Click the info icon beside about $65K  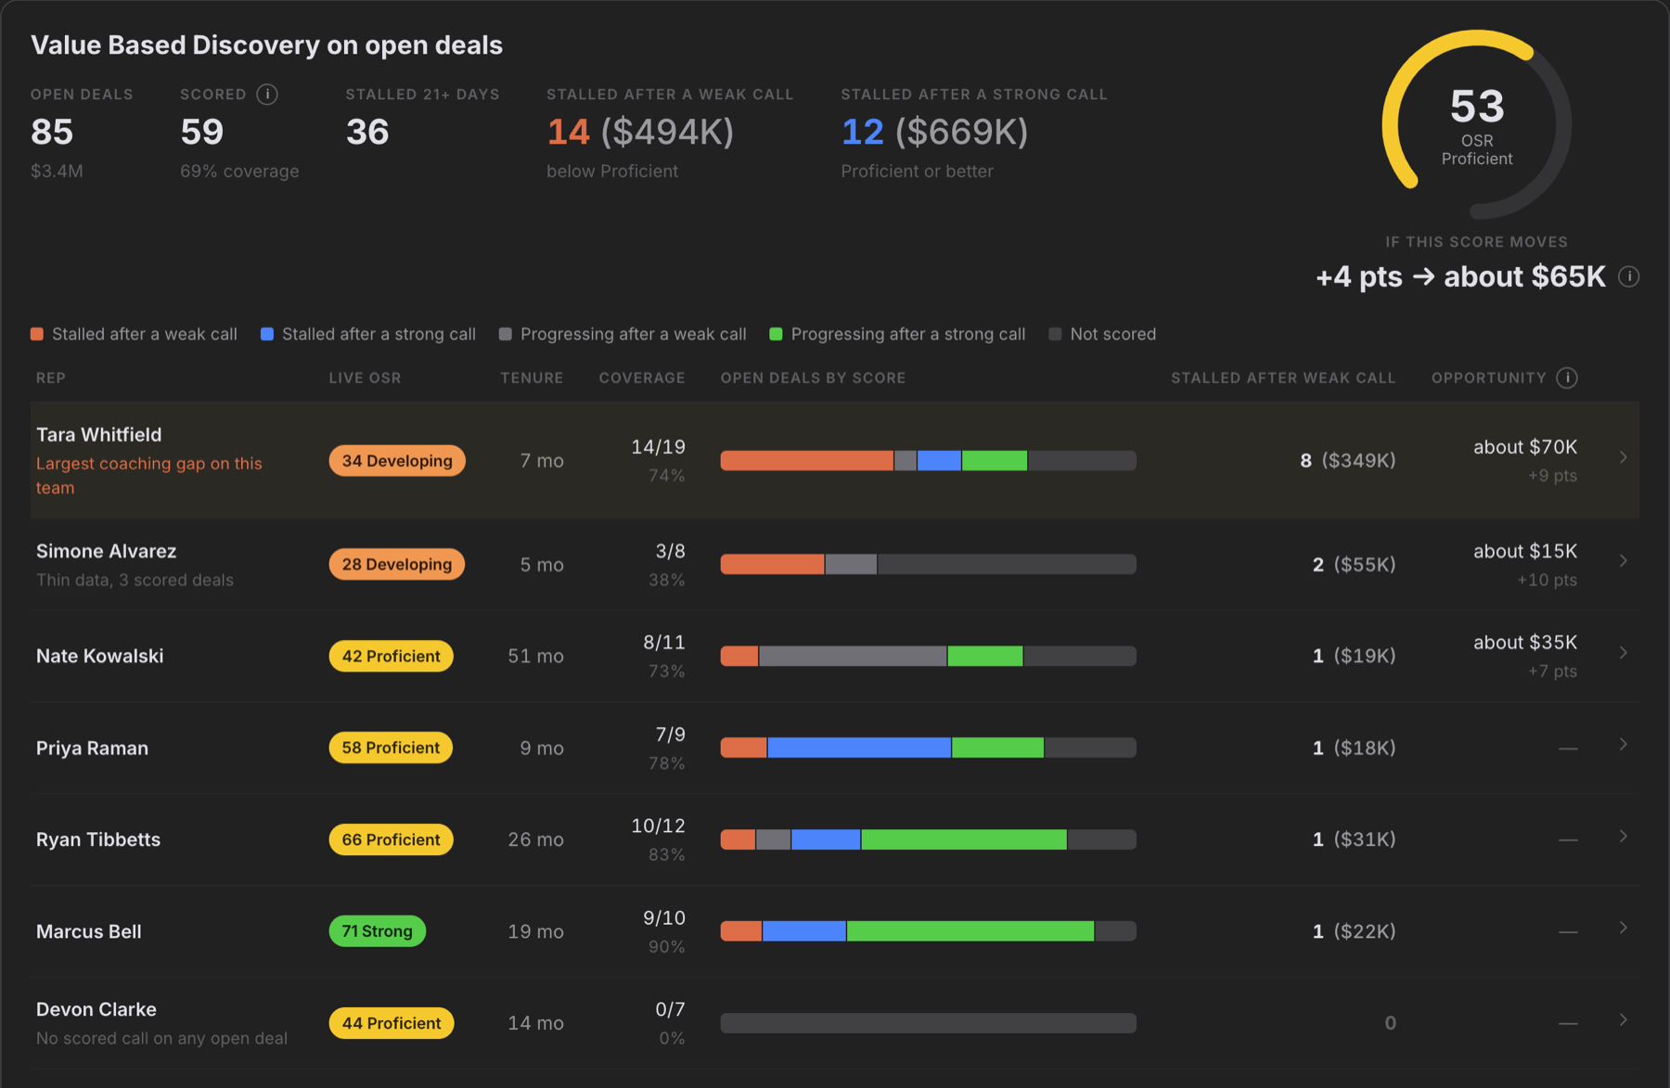1628,276
